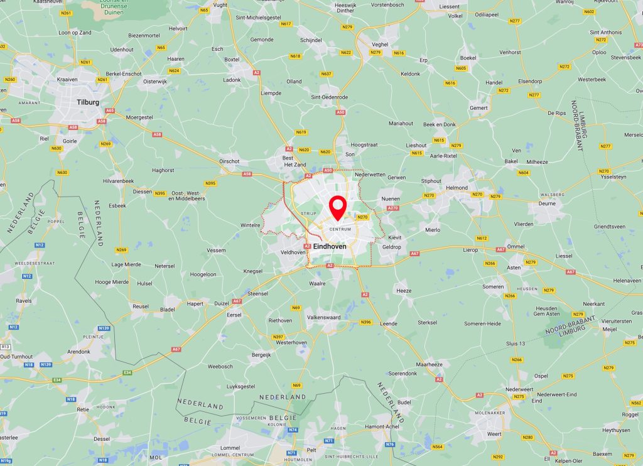The height and width of the screenshot is (466, 643).
Task: Select the Tilburg city label
Action: tap(88, 102)
